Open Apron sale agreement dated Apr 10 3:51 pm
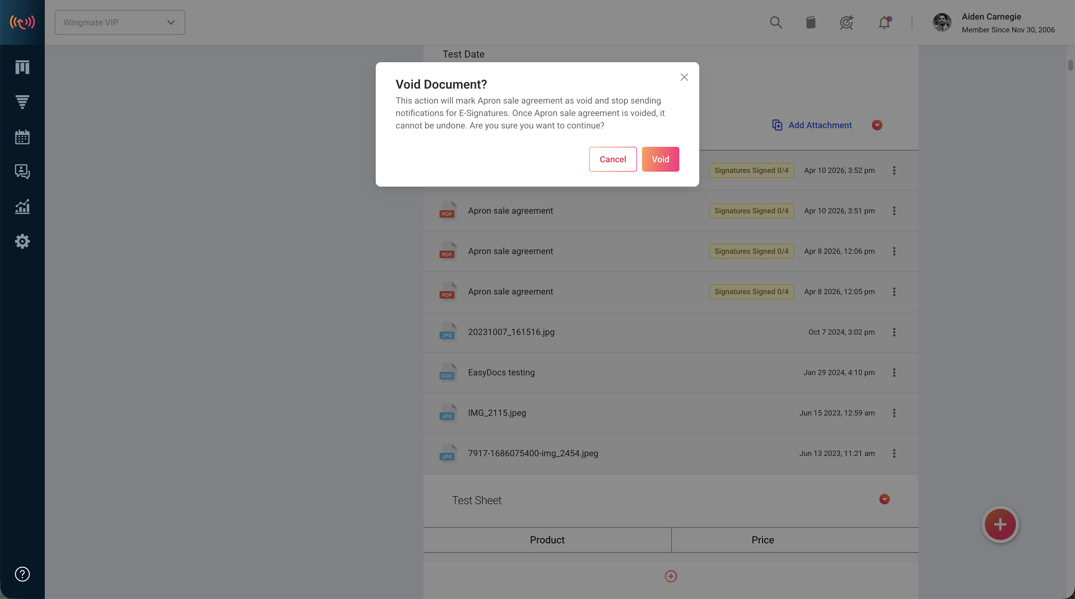Viewport: 1075px width, 599px height. [510, 211]
